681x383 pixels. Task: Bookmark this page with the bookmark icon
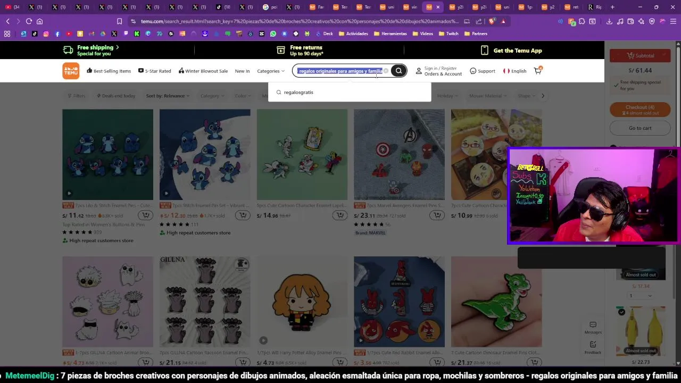coord(119,21)
